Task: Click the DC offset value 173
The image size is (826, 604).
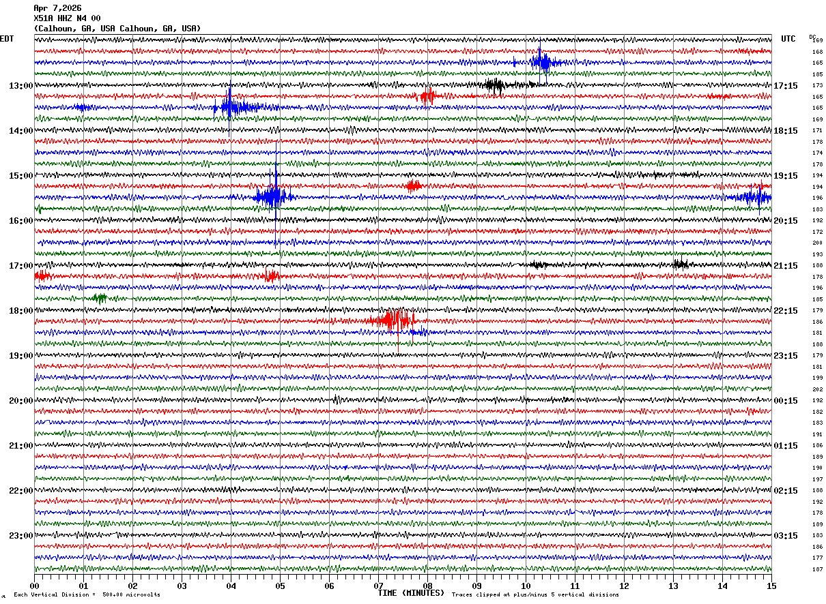Action: point(817,86)
